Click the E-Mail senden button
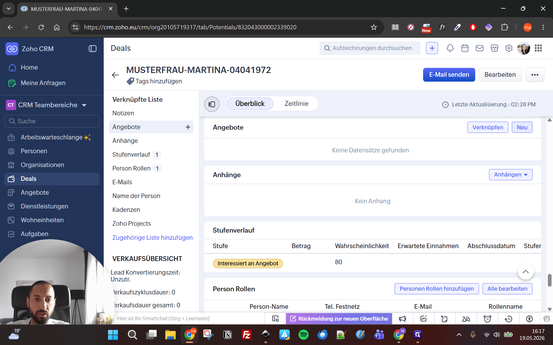553x345 pixels. [449, 75]
